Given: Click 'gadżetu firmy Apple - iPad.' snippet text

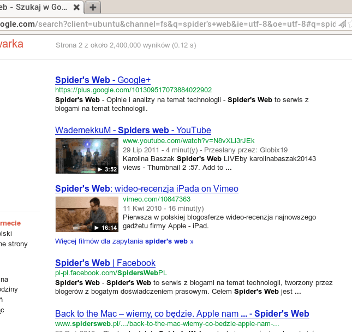Looking at the screenshot, I should point(166,226).
